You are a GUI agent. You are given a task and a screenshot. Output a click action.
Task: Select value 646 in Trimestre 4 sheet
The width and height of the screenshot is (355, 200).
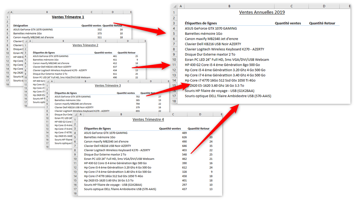[x=184, y=146]
